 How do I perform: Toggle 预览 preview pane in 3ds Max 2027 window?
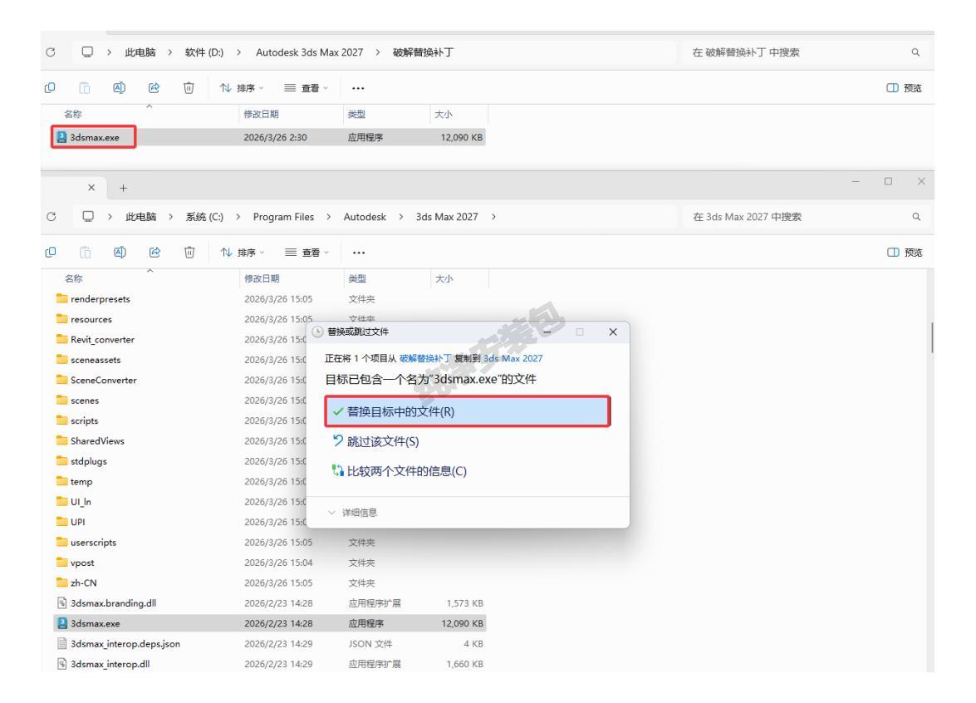point(905,253)
